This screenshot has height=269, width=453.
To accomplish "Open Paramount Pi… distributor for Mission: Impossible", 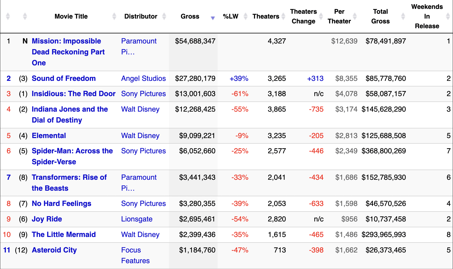I will coord(139,47).
